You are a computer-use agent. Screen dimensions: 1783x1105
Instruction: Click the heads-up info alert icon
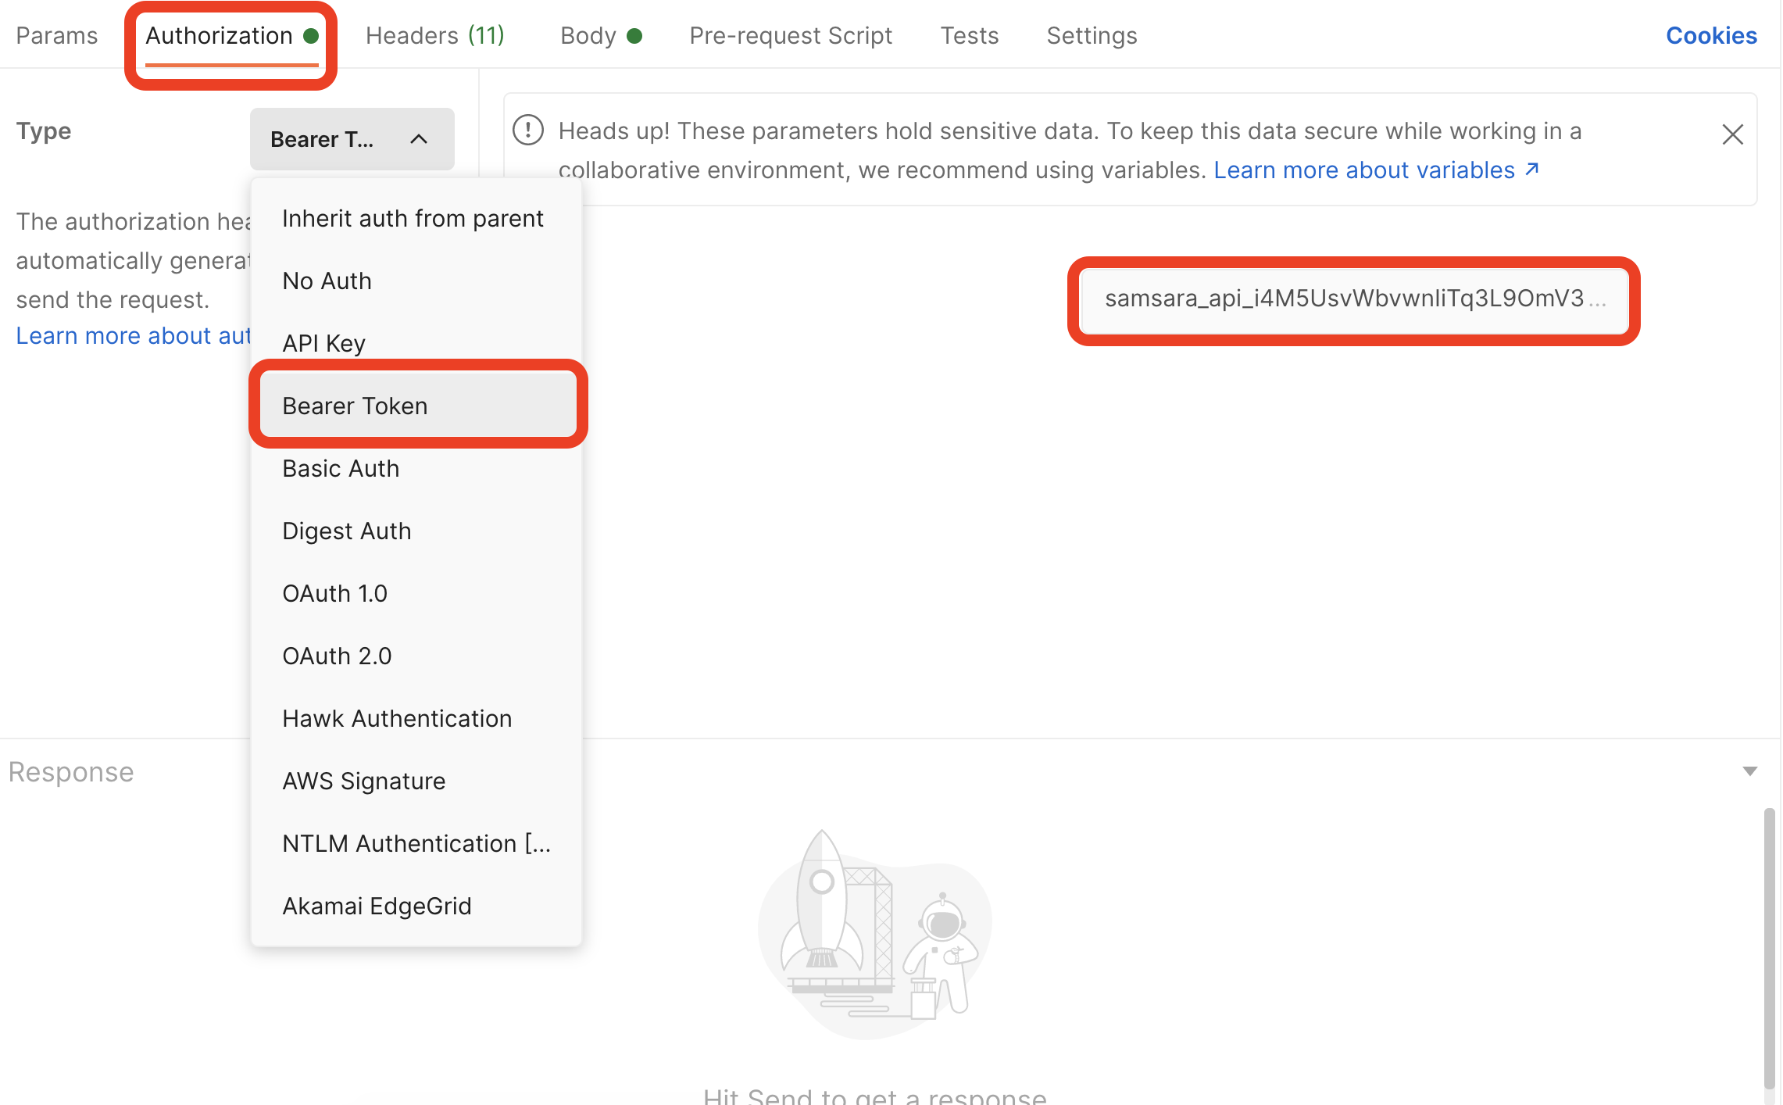(x=528, y=131)
